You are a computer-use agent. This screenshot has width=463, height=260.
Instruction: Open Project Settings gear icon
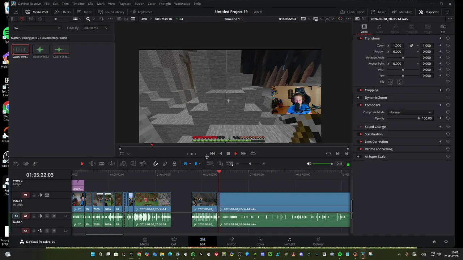(x=446, y=242)
